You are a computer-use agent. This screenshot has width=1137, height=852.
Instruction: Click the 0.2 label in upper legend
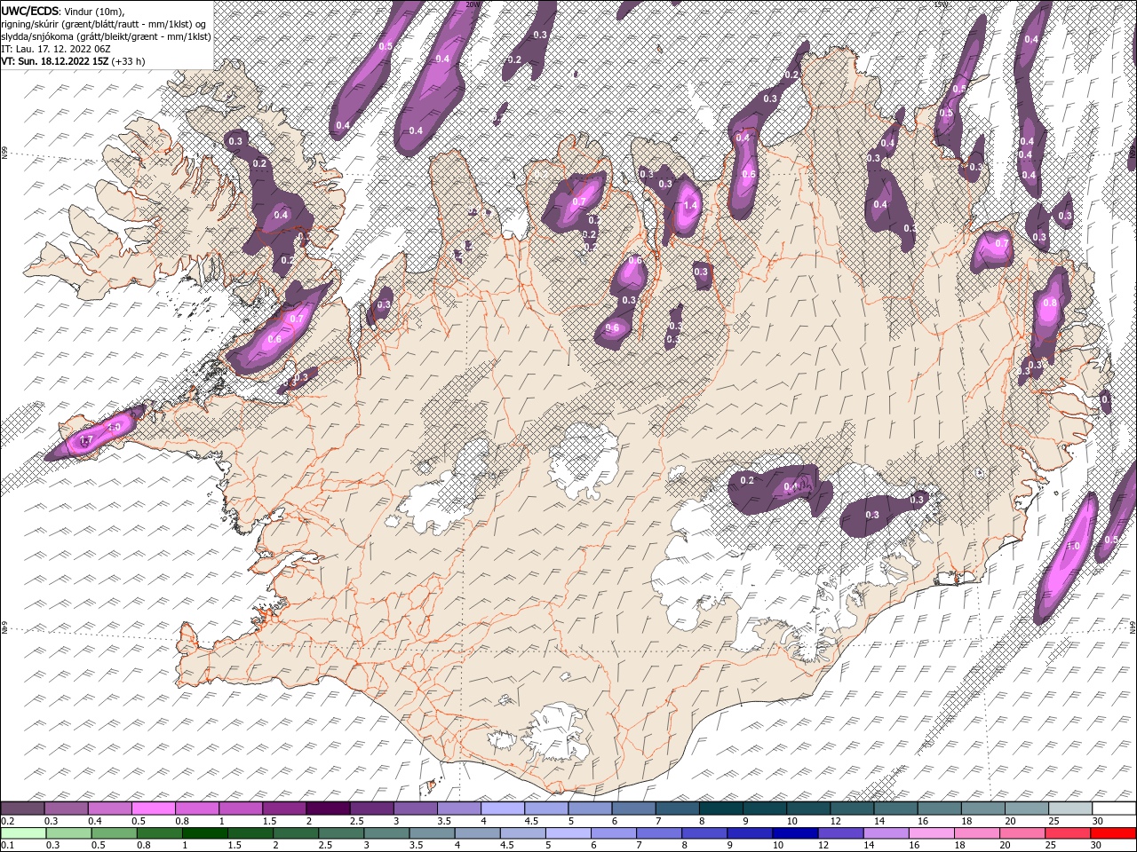[7, 821]
